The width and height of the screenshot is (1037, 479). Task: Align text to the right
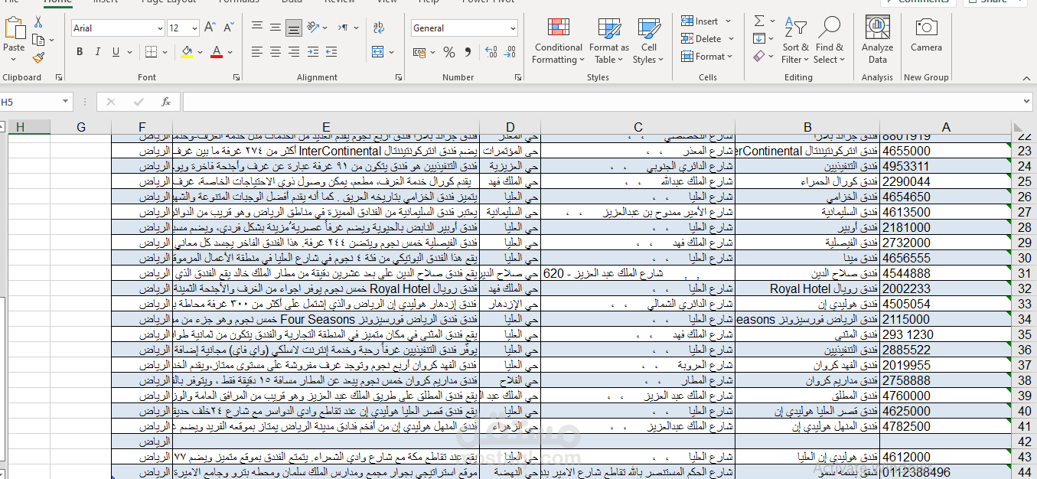point(294,52)
